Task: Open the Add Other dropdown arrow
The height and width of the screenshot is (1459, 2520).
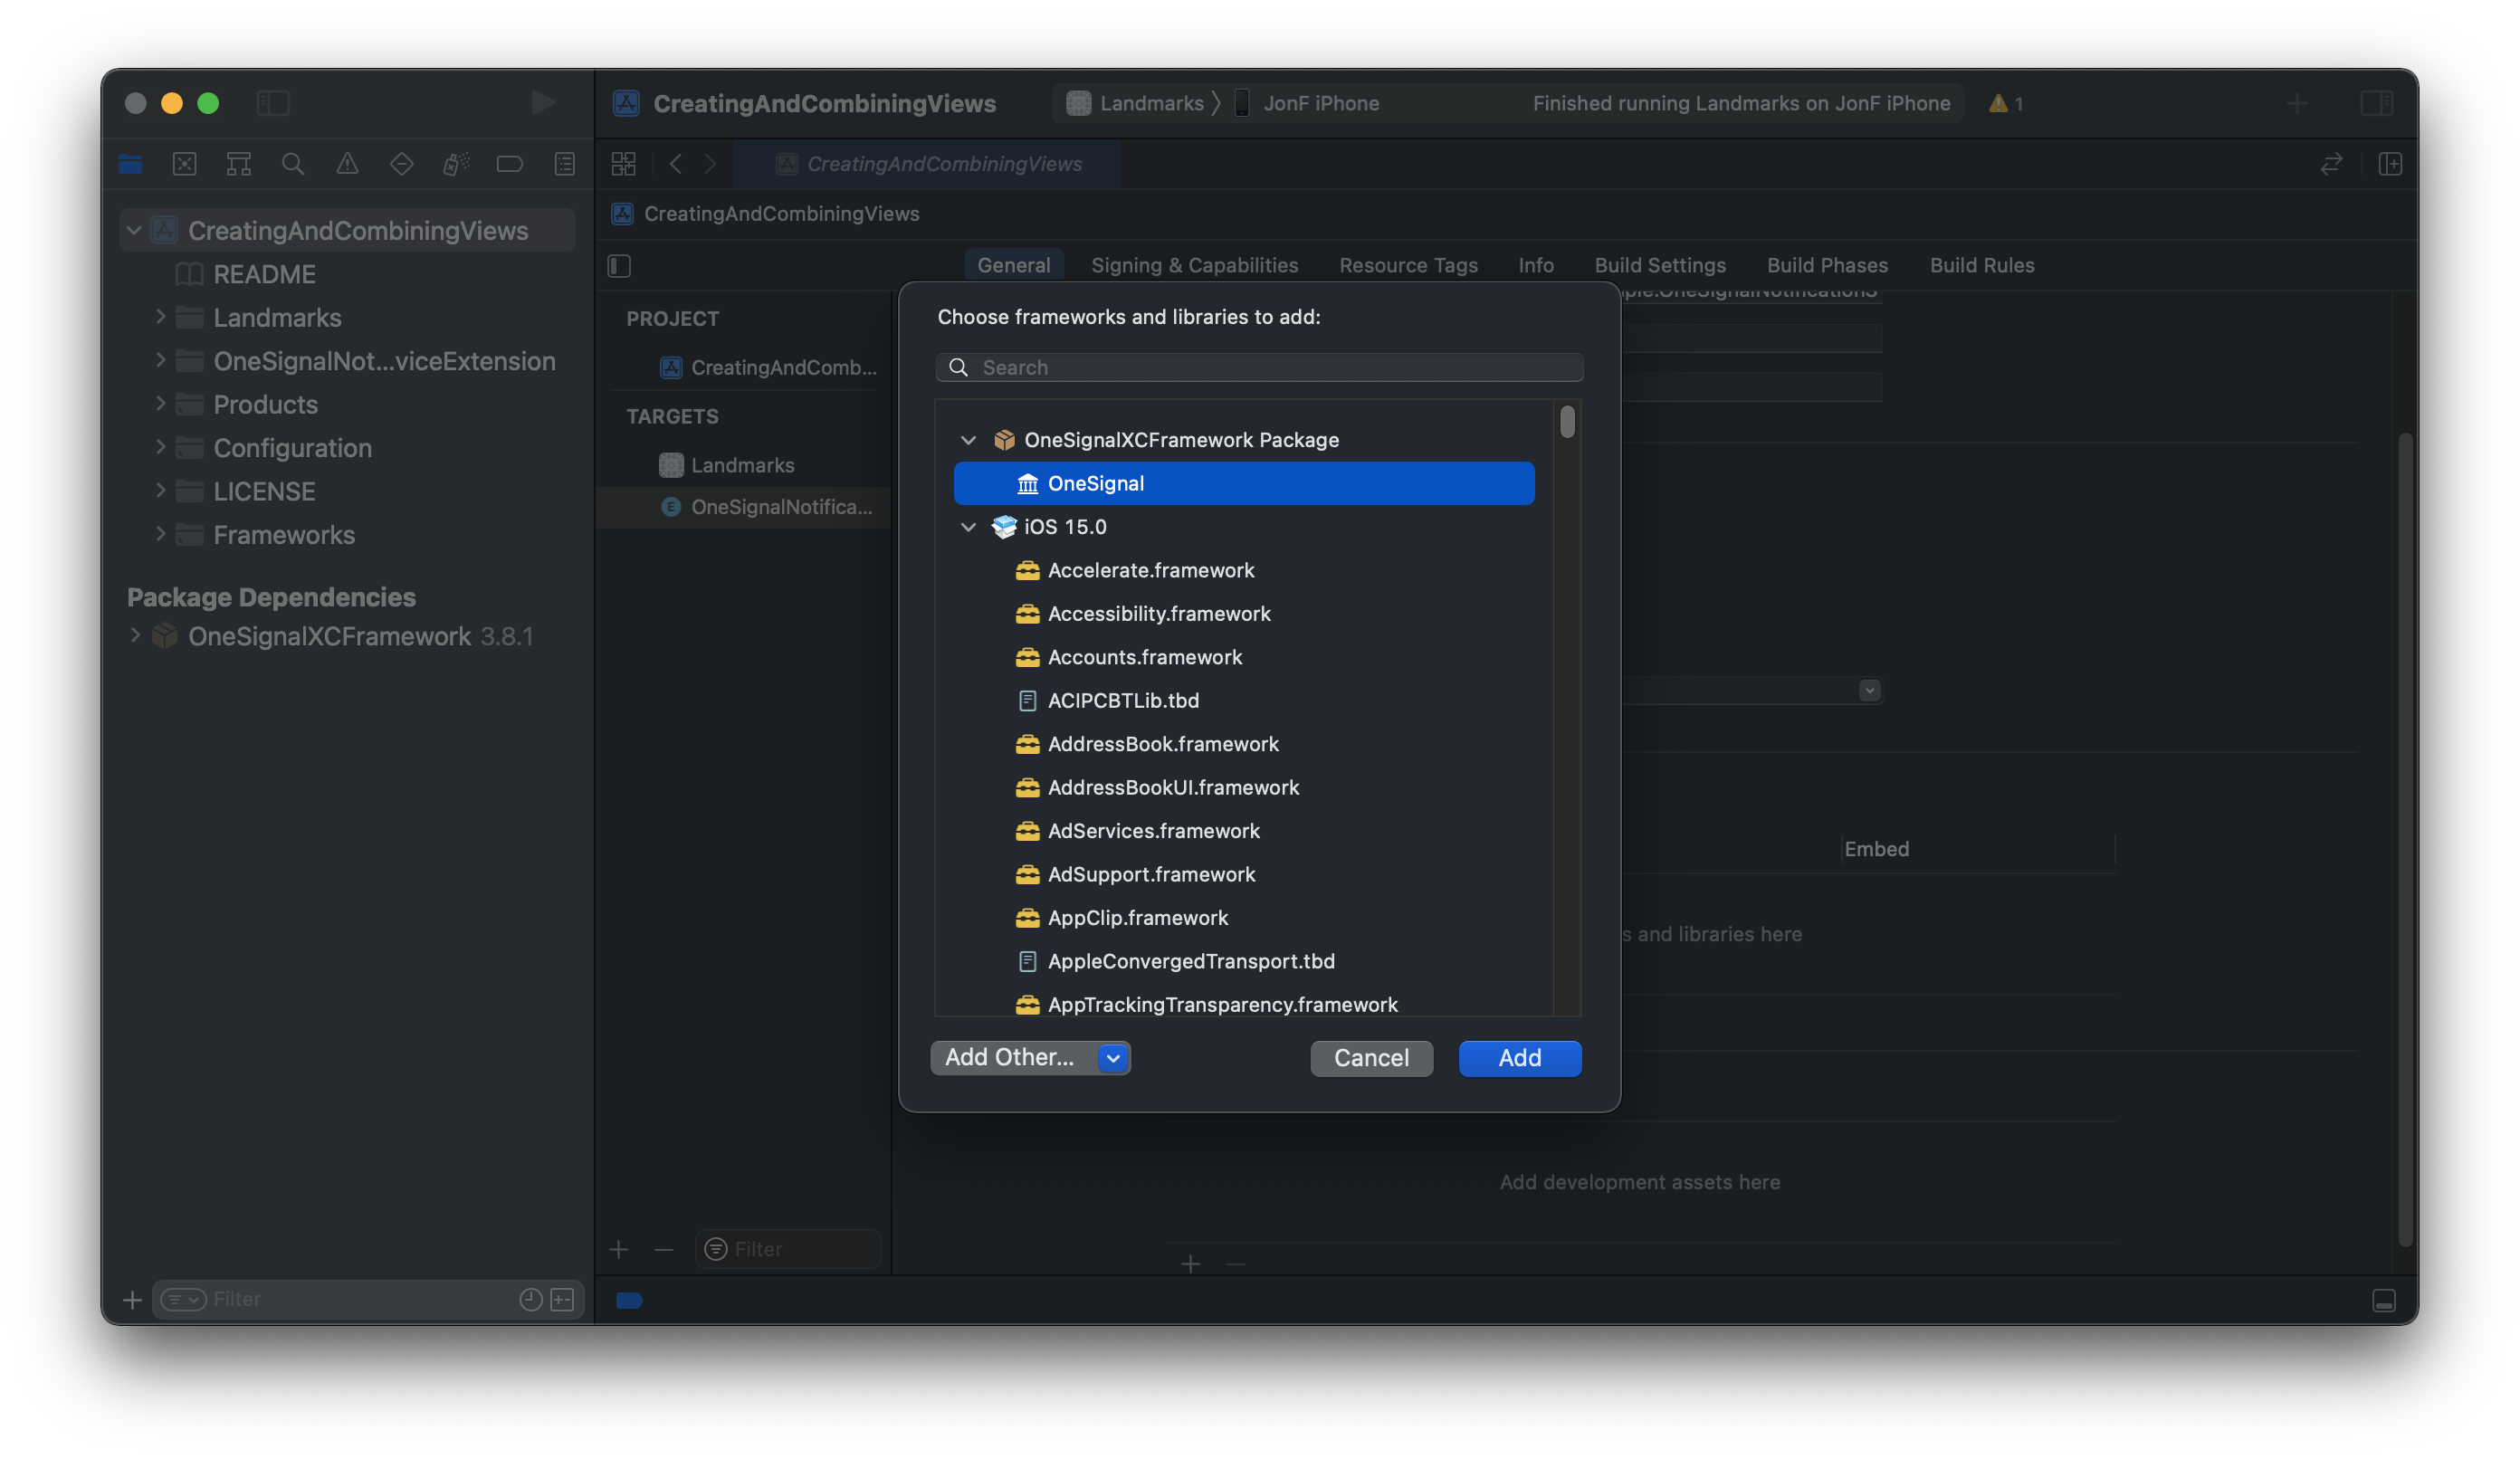Action: pos(1113,1058)
